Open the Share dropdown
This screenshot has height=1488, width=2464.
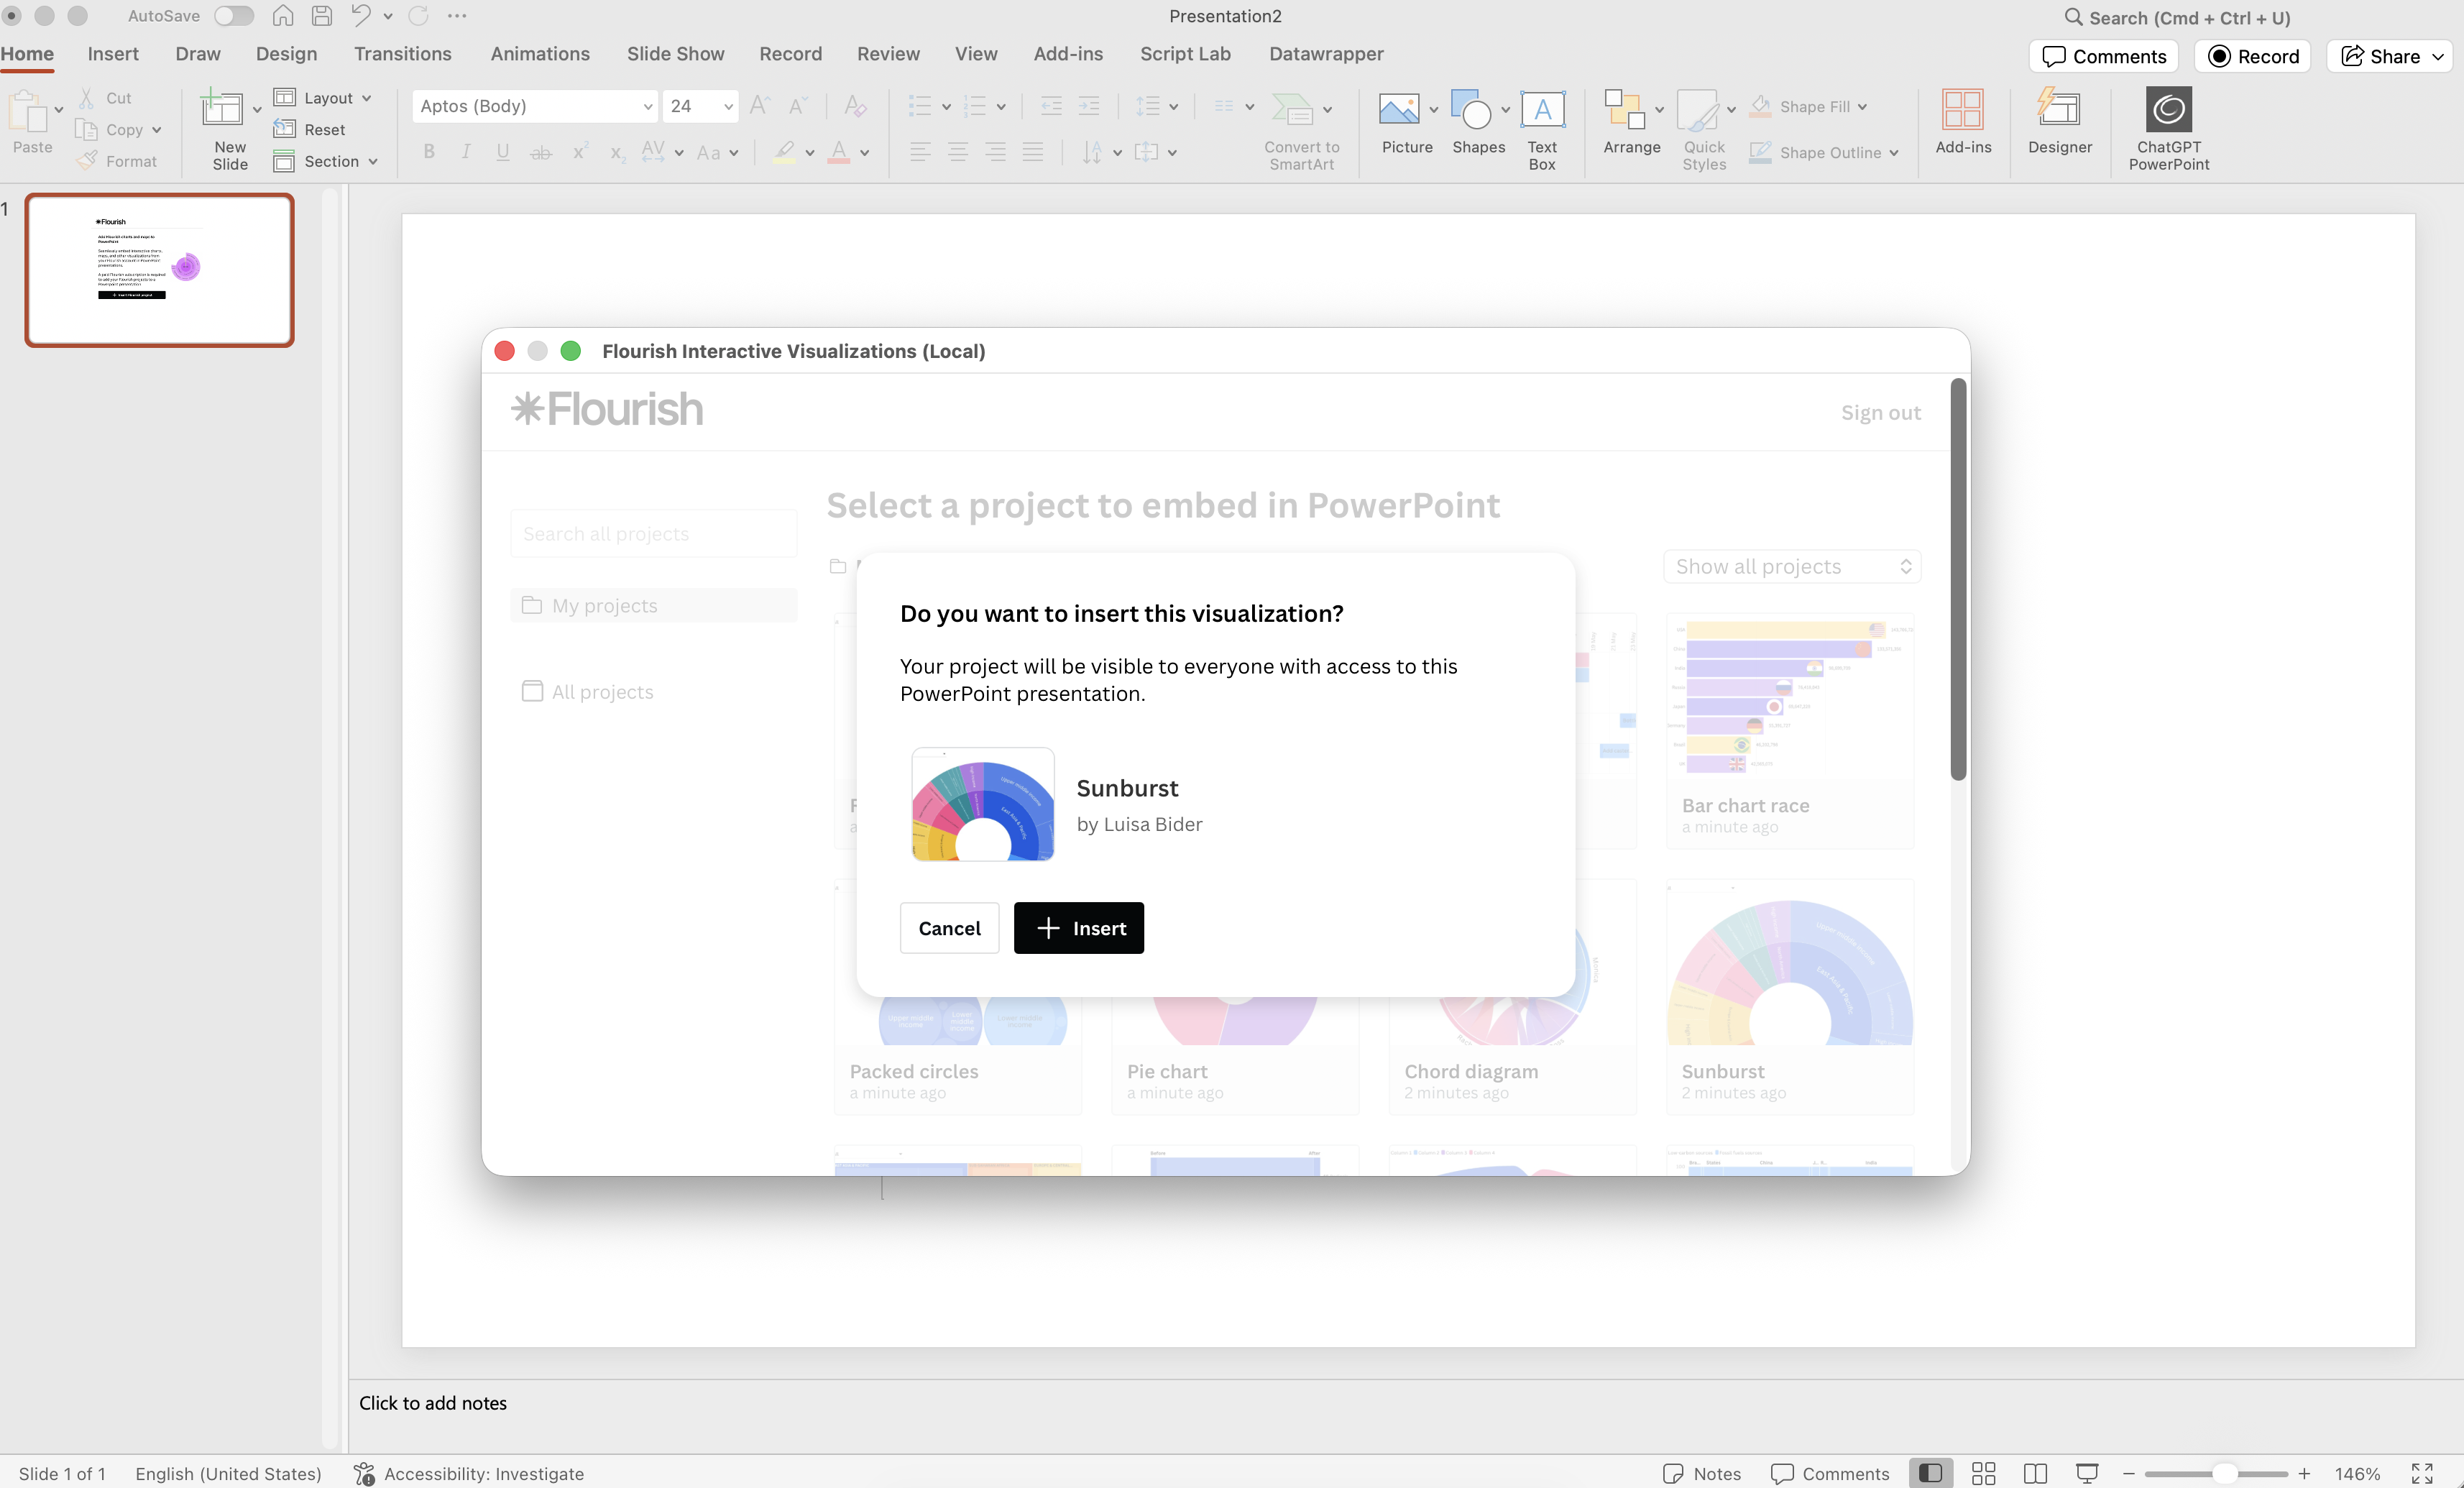[2437, 57]
